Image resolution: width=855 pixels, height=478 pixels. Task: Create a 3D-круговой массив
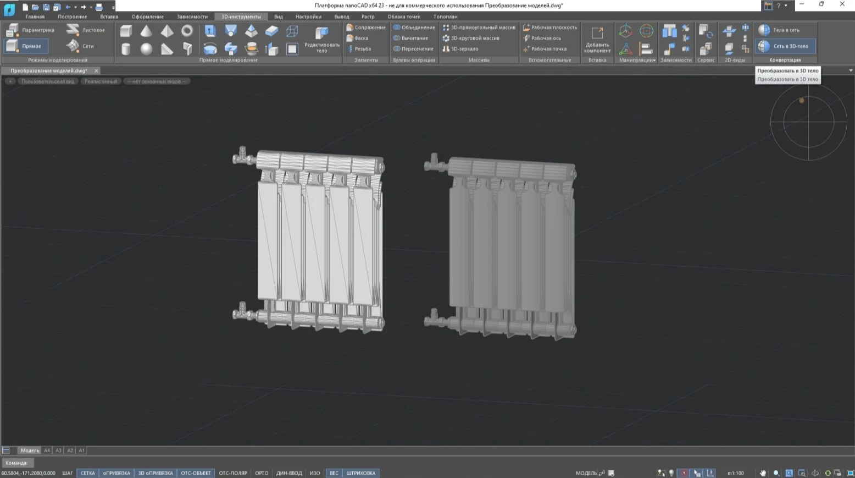471,38
